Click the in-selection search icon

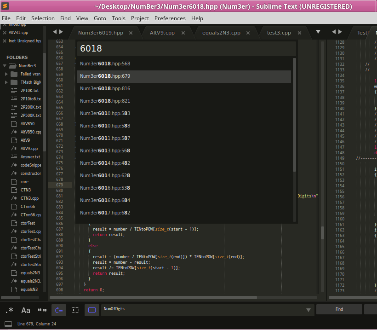(75, 310)
